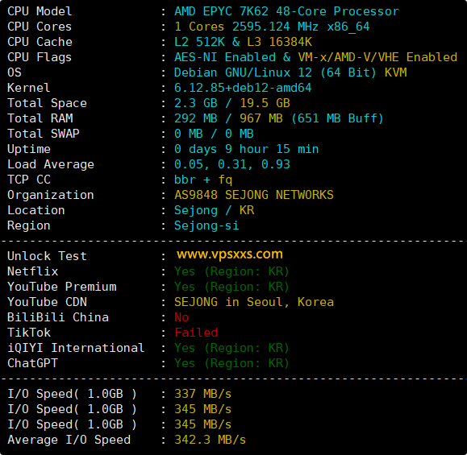This screenshot has width=467, height=455.
Task: Click the L2 512K & L3 16384K cache value
Action: point(243,42)
